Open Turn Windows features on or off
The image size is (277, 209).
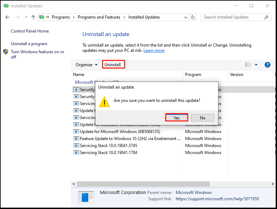(38, 54)
